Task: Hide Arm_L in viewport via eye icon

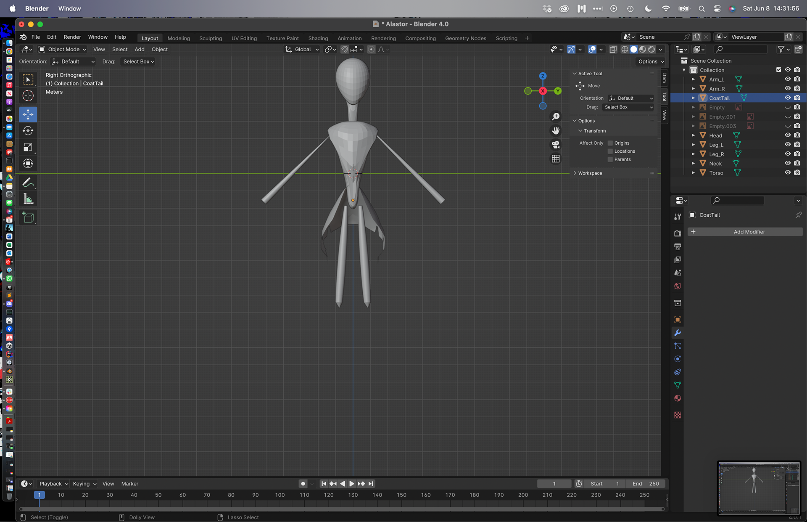Action: [788, 79]
